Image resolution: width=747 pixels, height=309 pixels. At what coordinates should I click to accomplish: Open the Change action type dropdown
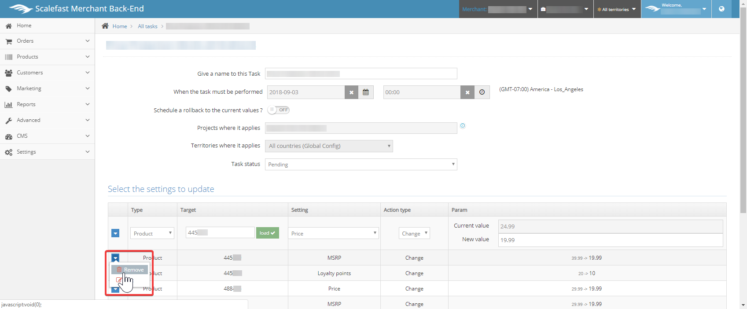pos(414,233)
